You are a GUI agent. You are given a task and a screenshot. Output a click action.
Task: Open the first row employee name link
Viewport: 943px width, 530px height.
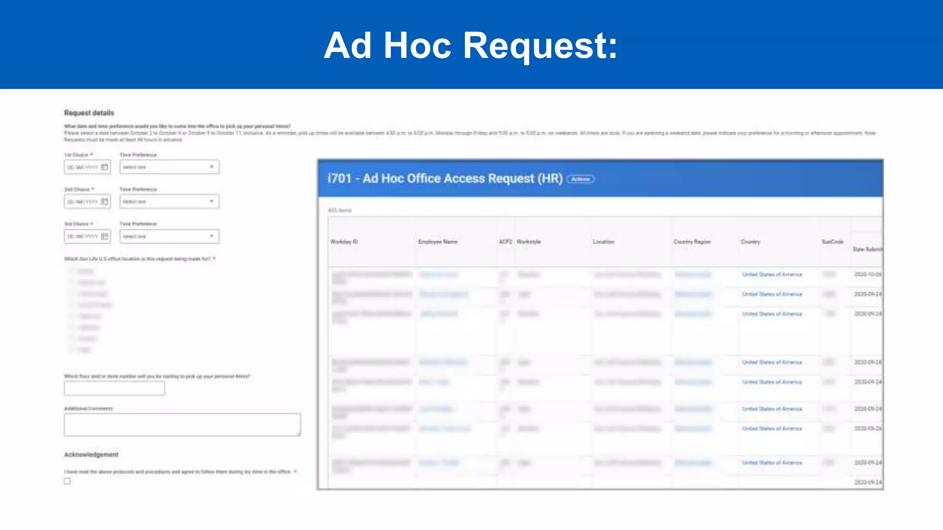click(438, 275)
